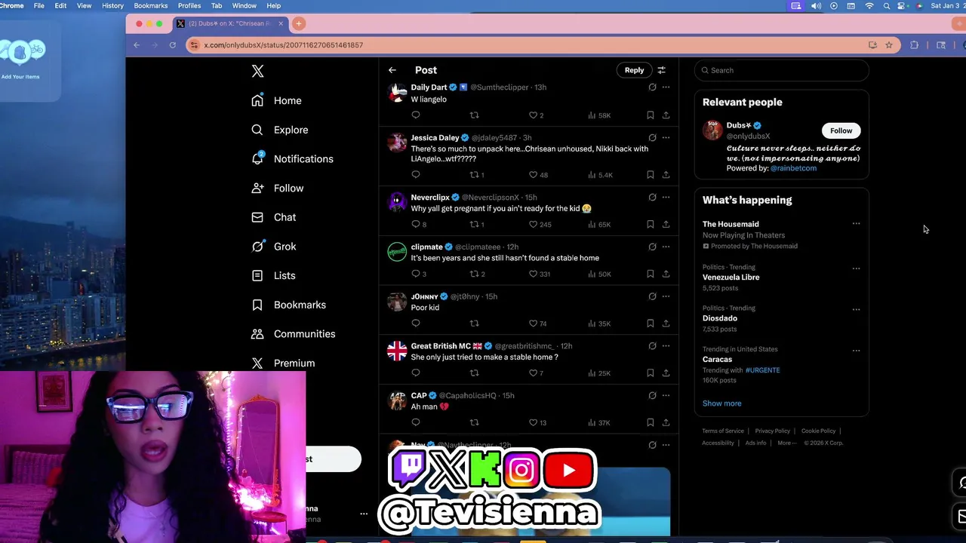This screenshot has height=543, width=966.
Task: Click Grok icon on JOHNNY's reply
Action: click(652, 296)
